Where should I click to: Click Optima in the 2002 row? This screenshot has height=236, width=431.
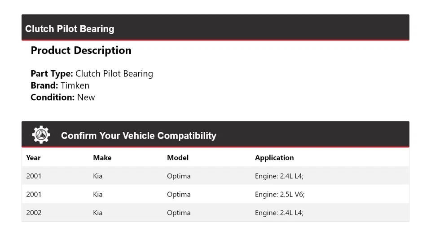point(179,213)
